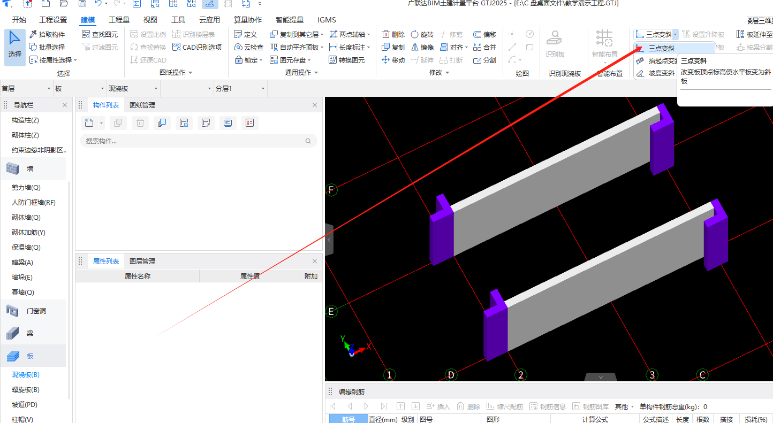Click the undo arrow icon
Image resolution: width=773 pixels, height=423 pixels.
(98, 4)
